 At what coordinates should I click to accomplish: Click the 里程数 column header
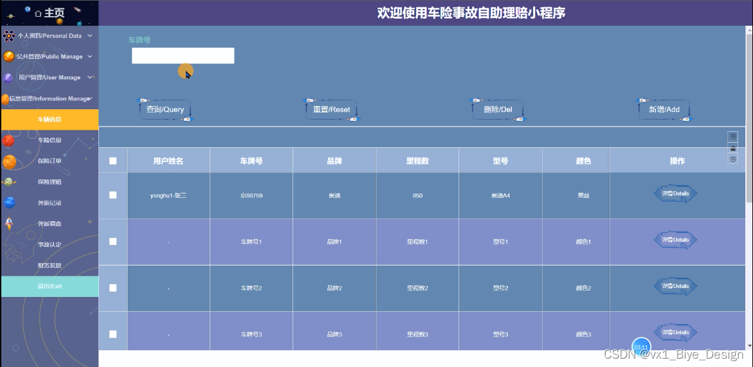(x=418, y=161)
